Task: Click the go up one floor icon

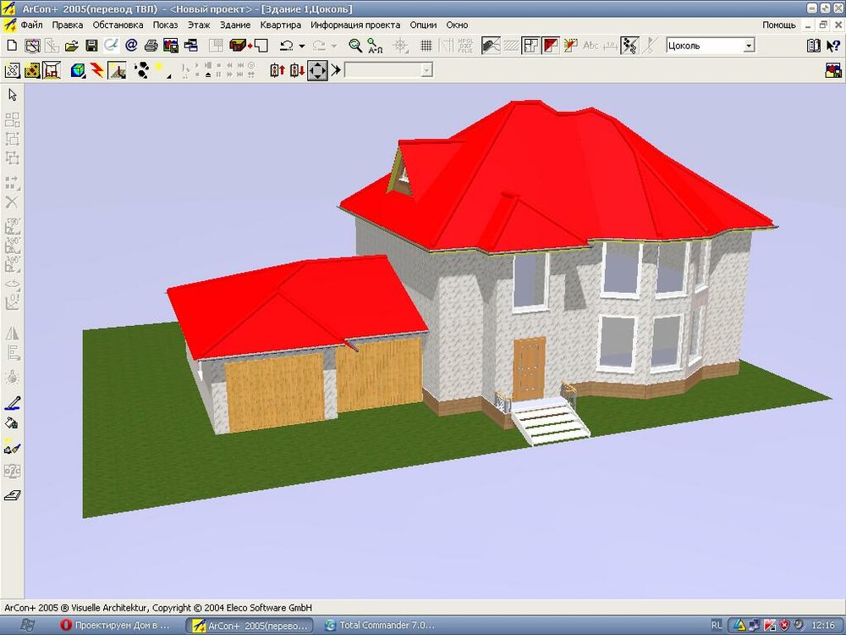Action: point(277,70)
